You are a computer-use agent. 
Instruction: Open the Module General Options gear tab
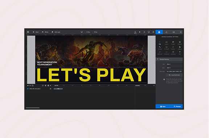click(159, 32)
